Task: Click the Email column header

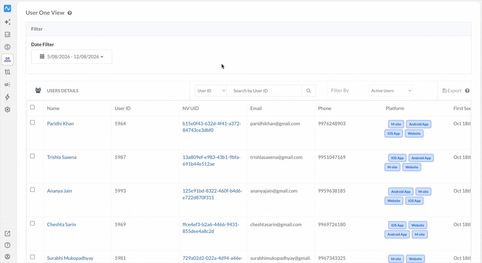Action: point(256,109)
